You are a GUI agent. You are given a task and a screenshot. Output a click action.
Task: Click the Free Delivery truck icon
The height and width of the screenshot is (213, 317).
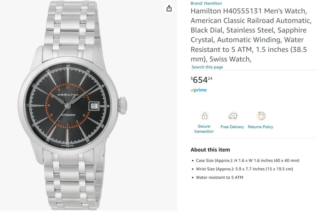(232, 116)
